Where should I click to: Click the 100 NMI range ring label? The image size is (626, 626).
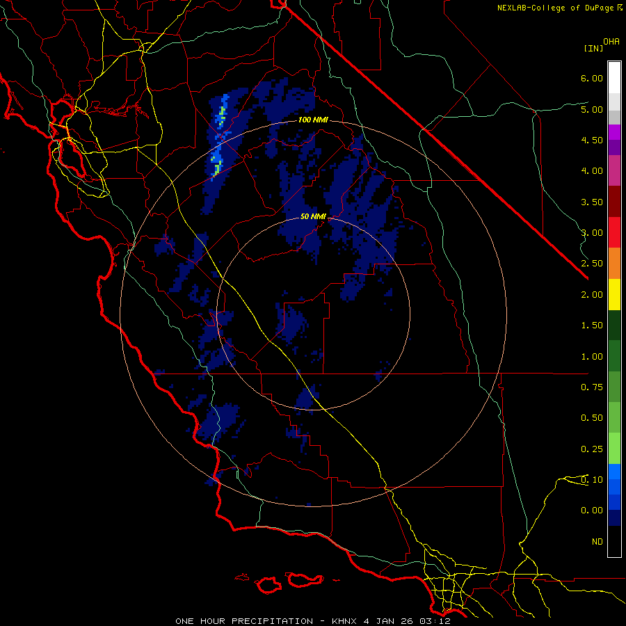[313, 120]
